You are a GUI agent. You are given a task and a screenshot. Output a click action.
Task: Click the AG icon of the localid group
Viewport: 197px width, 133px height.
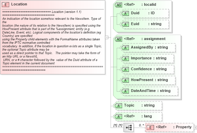119,5
